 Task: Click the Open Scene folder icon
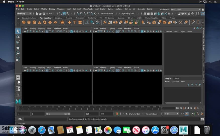pyautogui.click(x=40, y=14)
